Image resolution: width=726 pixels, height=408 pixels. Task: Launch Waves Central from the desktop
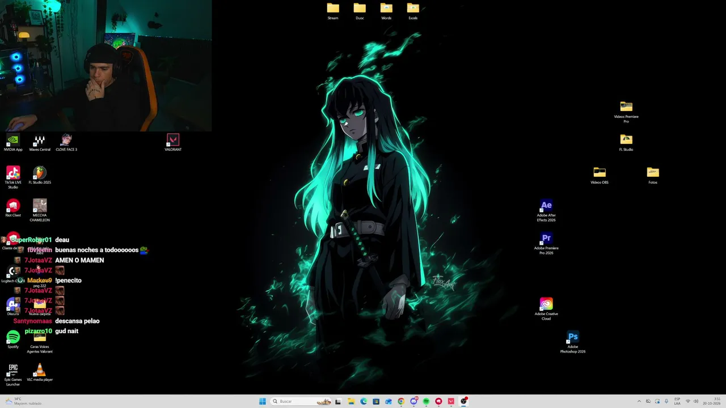[40, 142]
